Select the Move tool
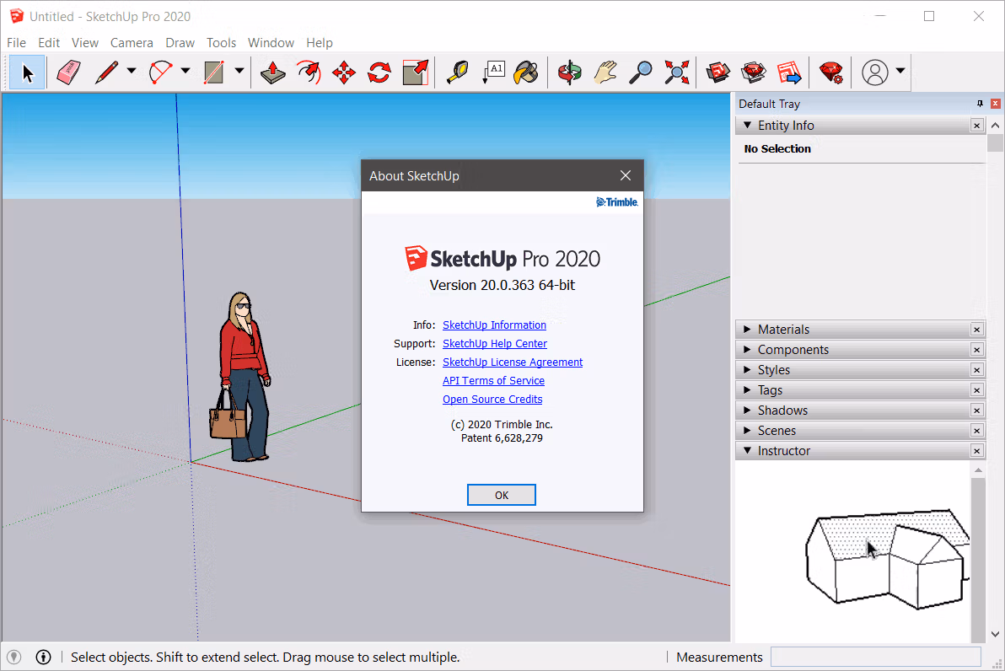Image resolution: width=1005 pixels, height=671 pixels. [x=344, y=72]
